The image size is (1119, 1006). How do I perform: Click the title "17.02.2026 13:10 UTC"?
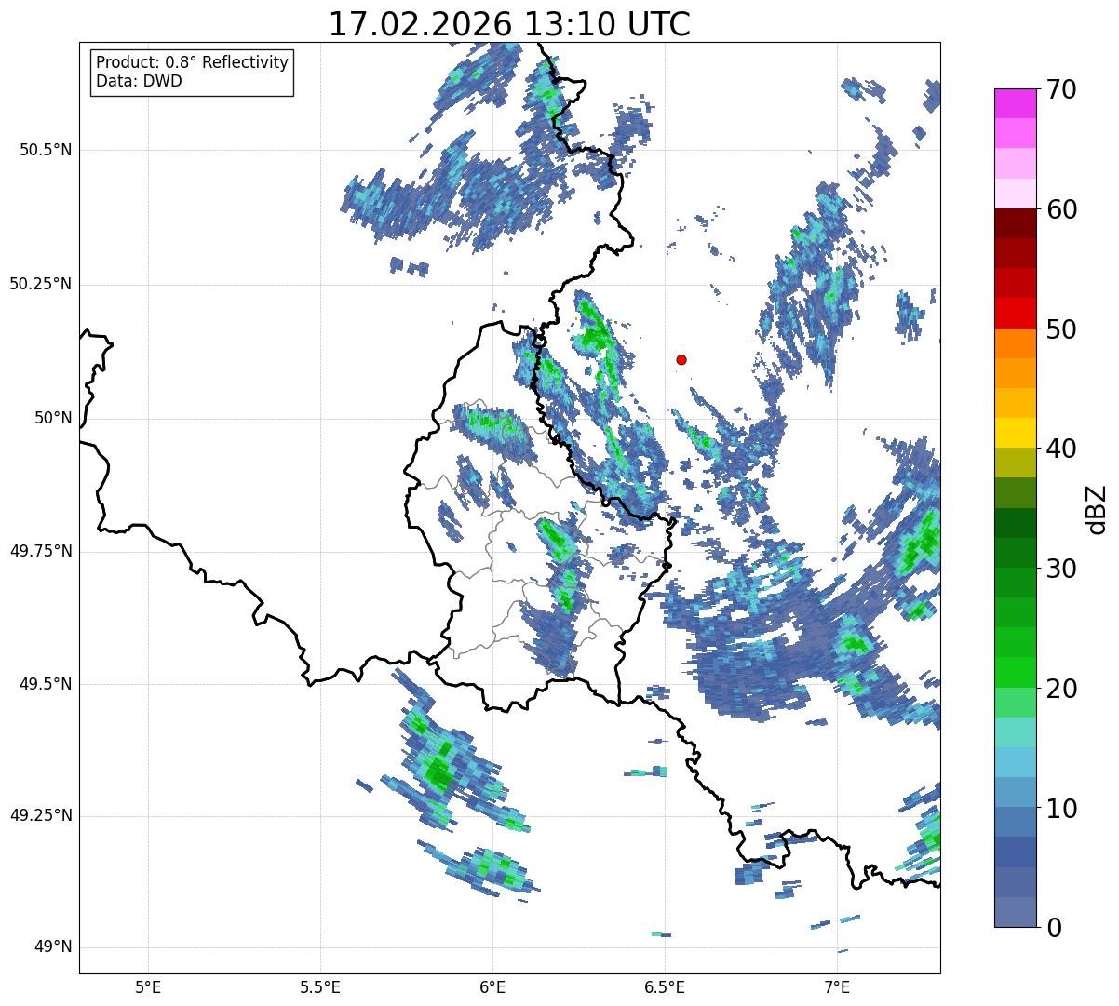tap(509, 23)
